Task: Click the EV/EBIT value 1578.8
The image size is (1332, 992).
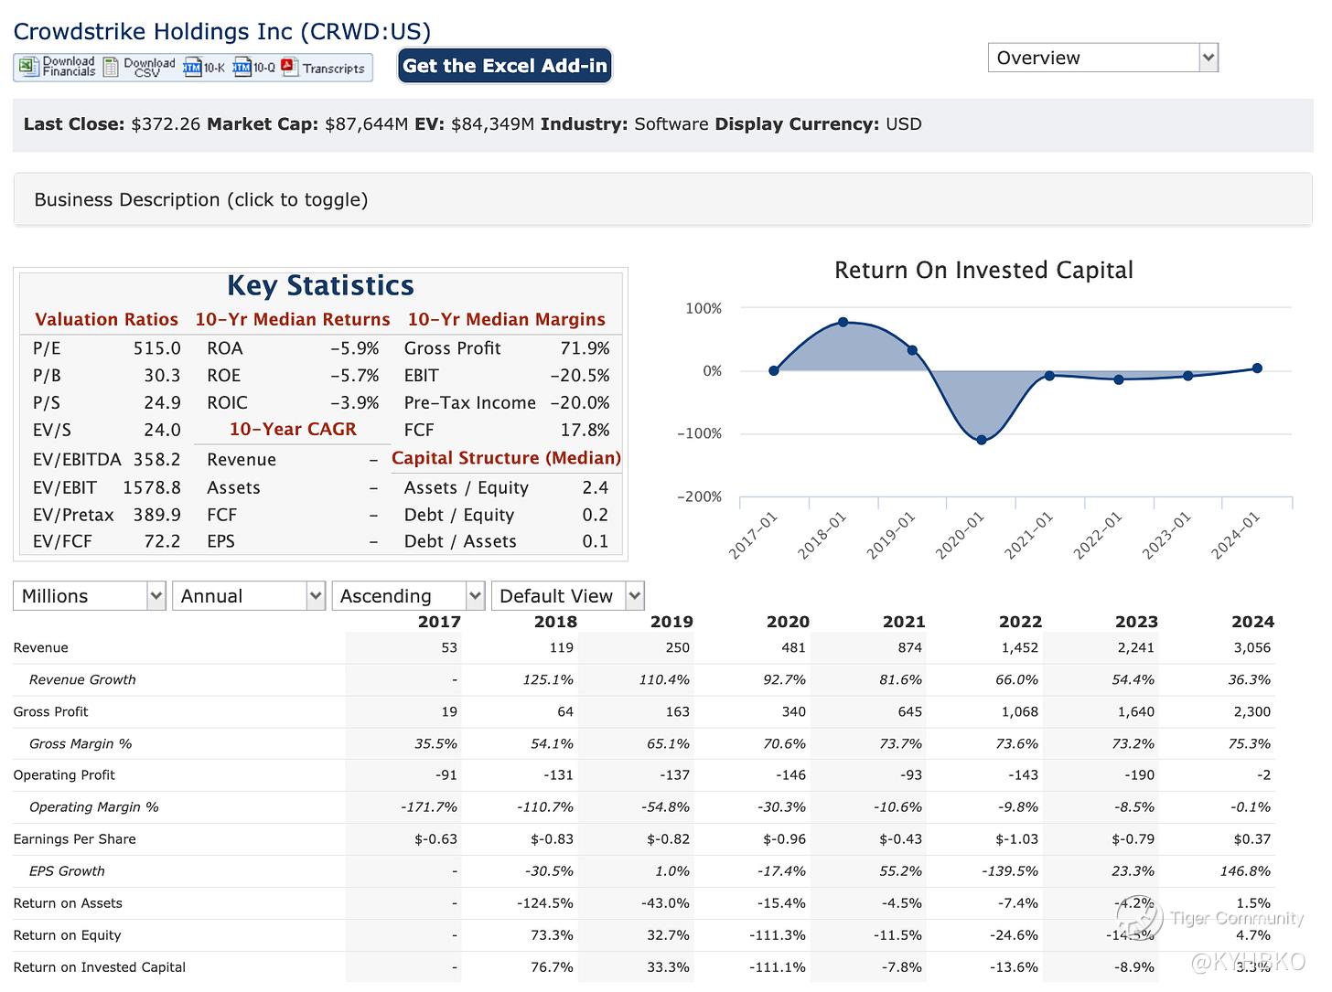Action: (x=152, y=487)
